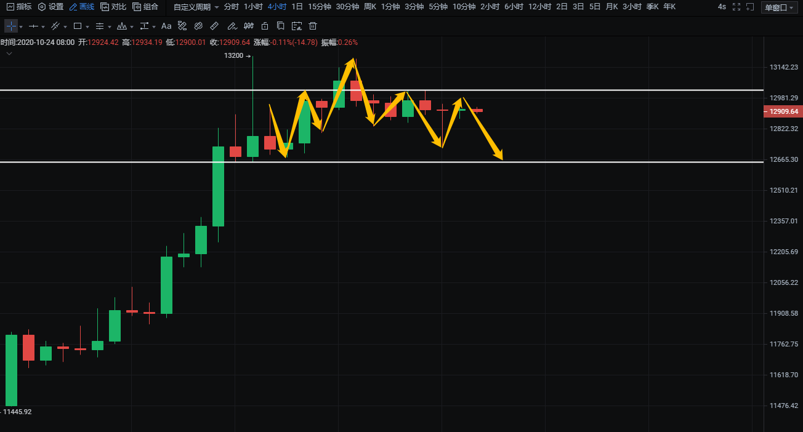The image size is (803, 432).
Task: Click the rectangle shape drawing tool
Action: (78, 26)
